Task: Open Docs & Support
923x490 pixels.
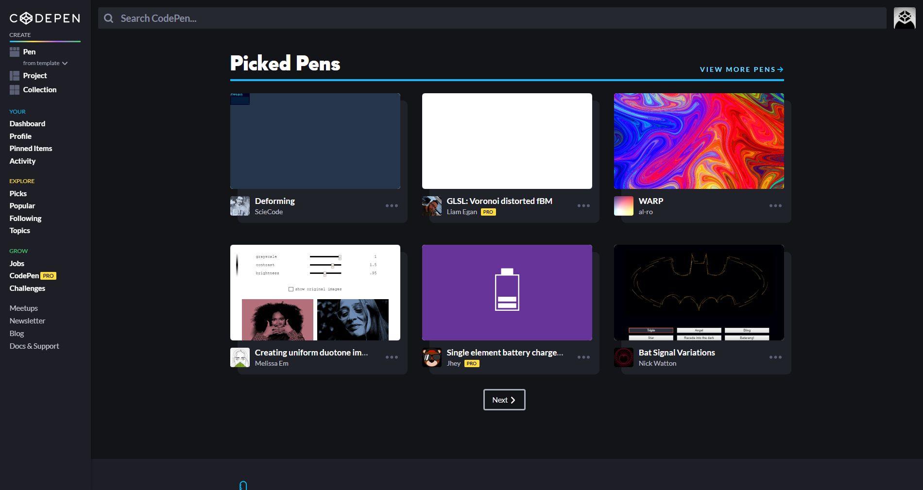Action: pos(34,346)
